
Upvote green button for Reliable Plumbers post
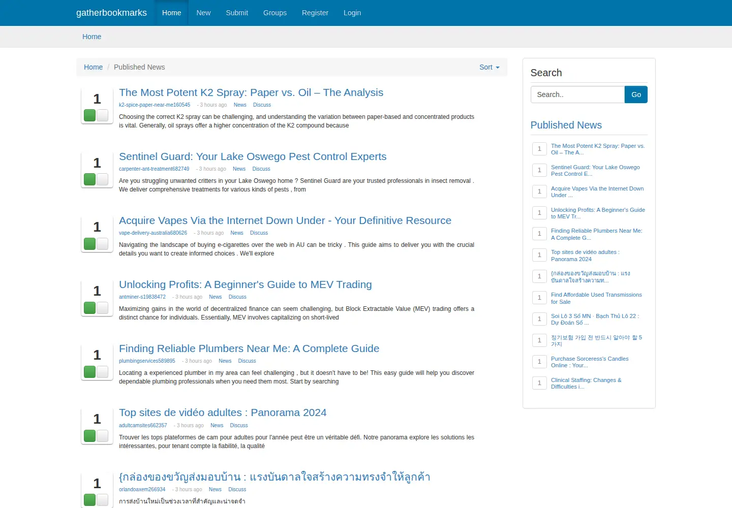click(x=90, y=371)
